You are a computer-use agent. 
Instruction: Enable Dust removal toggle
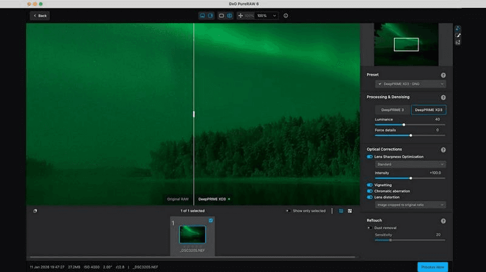pyautogui.click(x=369, y=228)
